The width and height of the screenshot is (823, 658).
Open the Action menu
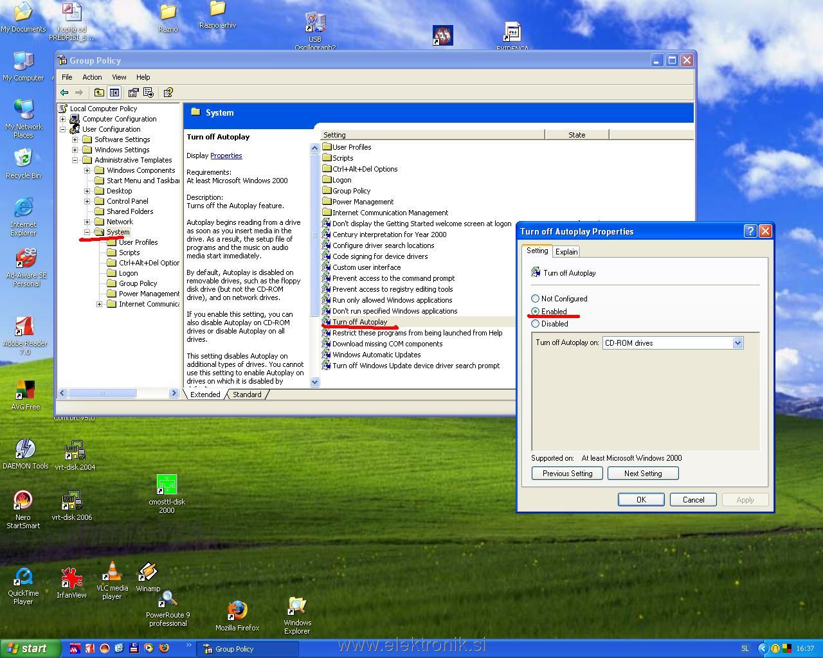92,77
